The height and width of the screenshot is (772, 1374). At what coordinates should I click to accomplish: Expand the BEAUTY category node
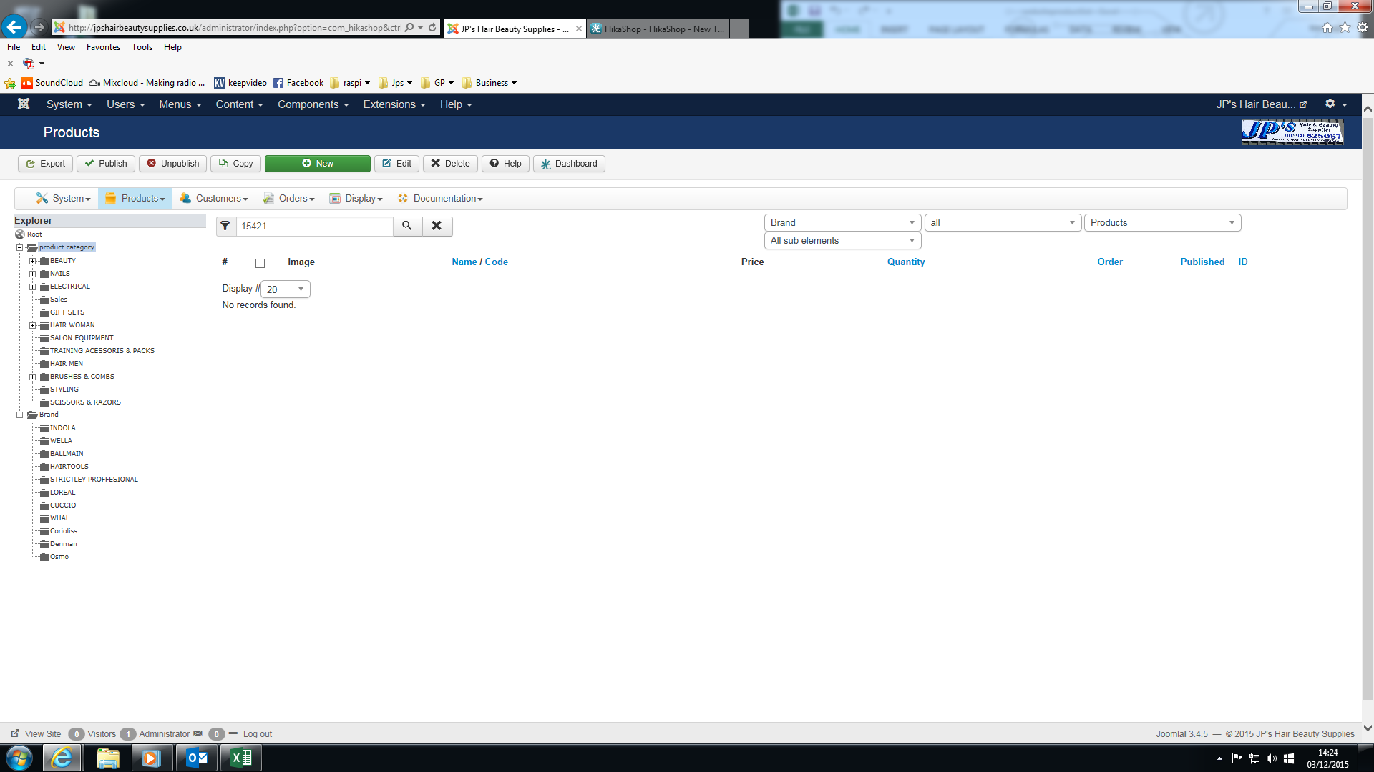click(x=32, y=261)
